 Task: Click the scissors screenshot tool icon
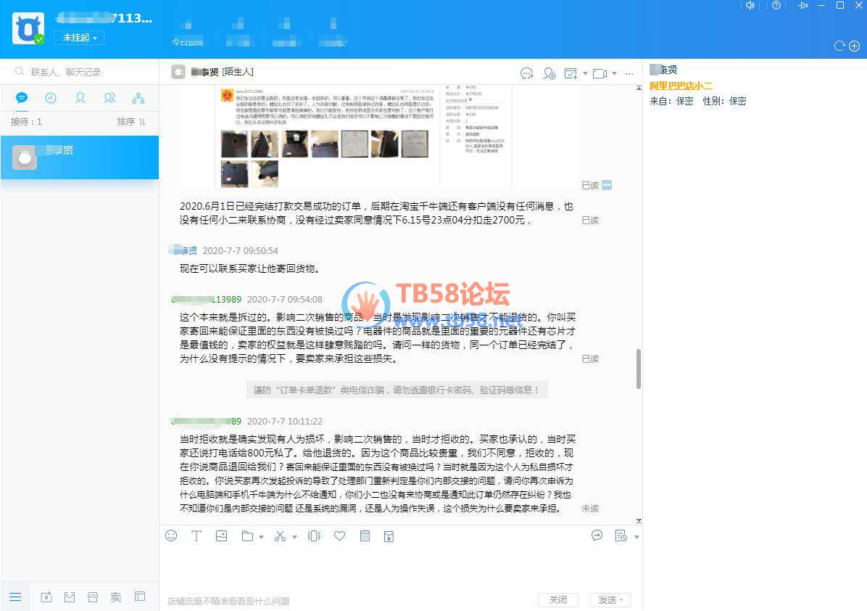tap(280, 536)
